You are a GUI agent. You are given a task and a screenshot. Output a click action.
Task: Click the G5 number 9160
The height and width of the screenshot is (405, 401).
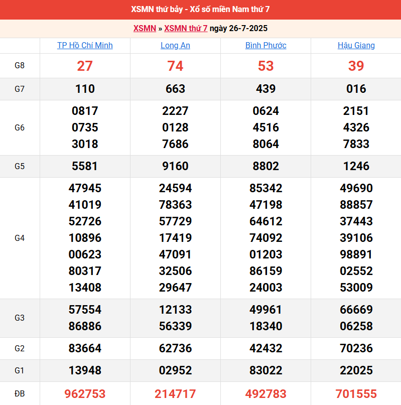176,166
